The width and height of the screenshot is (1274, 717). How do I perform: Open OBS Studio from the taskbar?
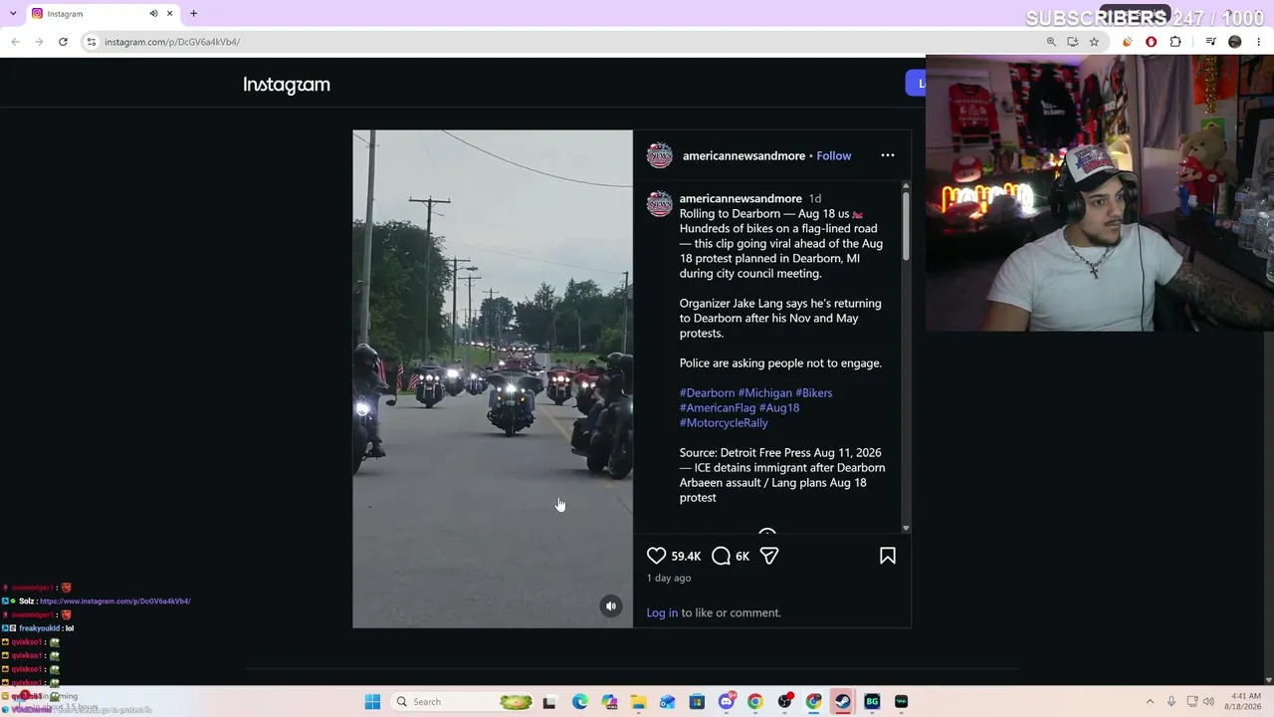[x=785, y=702]
